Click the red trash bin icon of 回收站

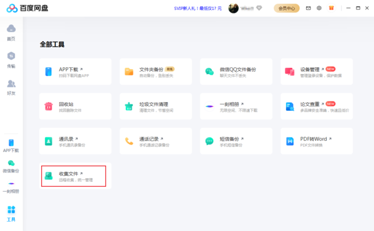click(x=49, y=106)
